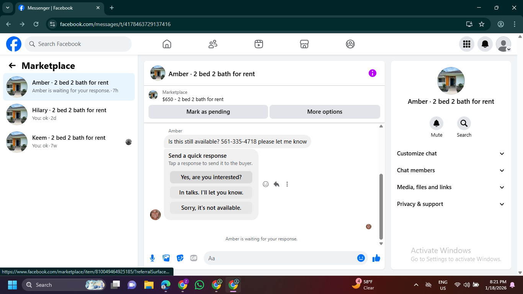523x294 pixels.
Task: Click the Mute bell icon
Action: click(x=436, y=123)
